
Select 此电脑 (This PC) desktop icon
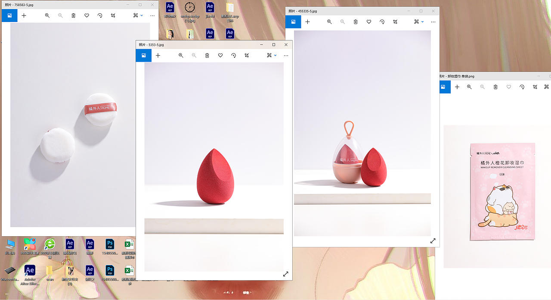click(9, 247)
